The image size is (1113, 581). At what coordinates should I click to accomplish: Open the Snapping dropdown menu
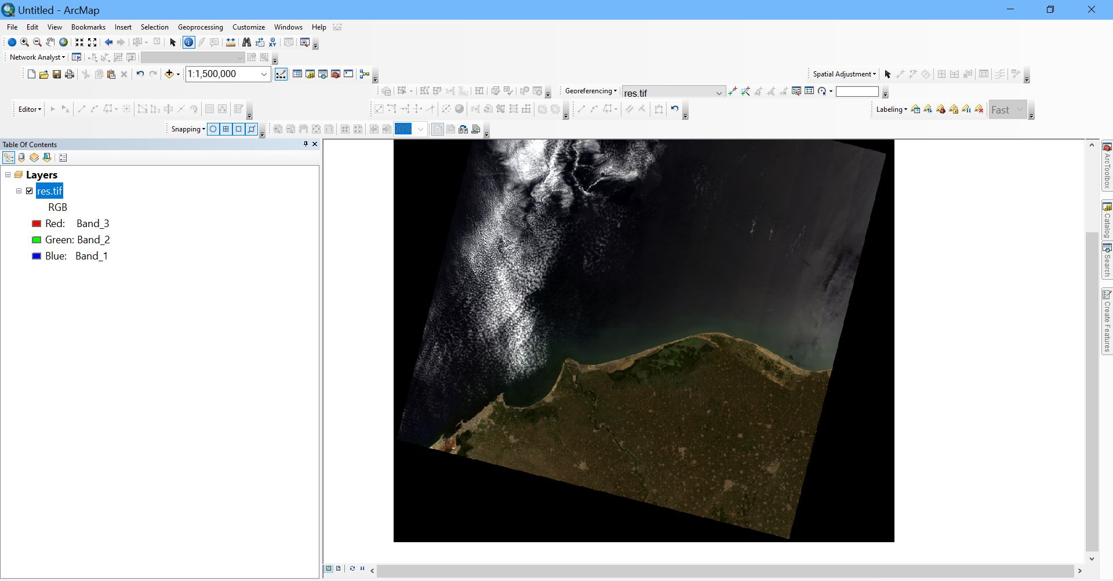pos(188,129)
